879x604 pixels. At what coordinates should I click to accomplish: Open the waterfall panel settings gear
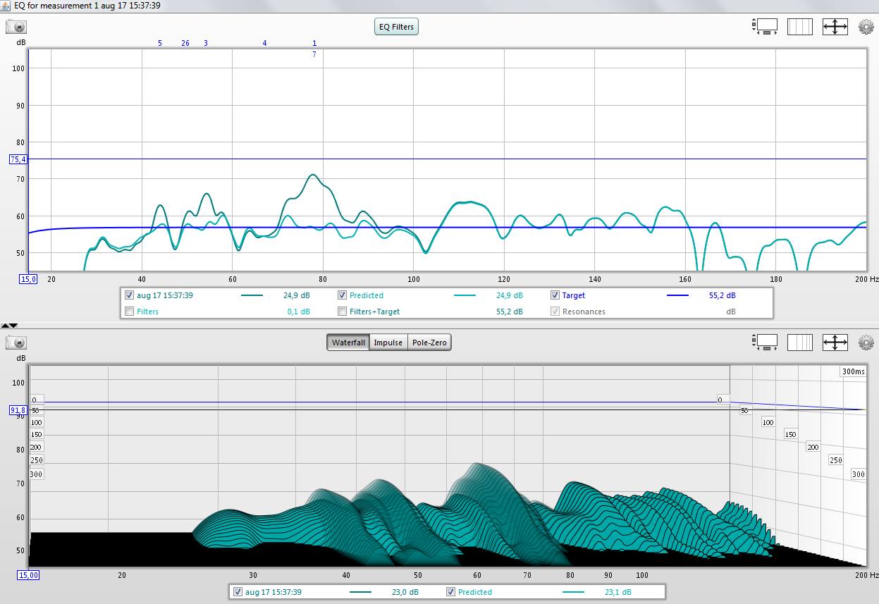coord(866,343)
